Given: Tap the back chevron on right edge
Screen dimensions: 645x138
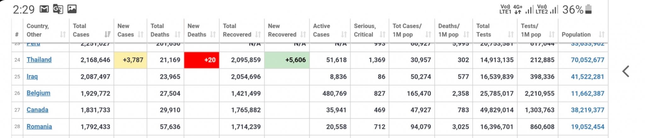Looking at the screenshot, I should (625, 72).
